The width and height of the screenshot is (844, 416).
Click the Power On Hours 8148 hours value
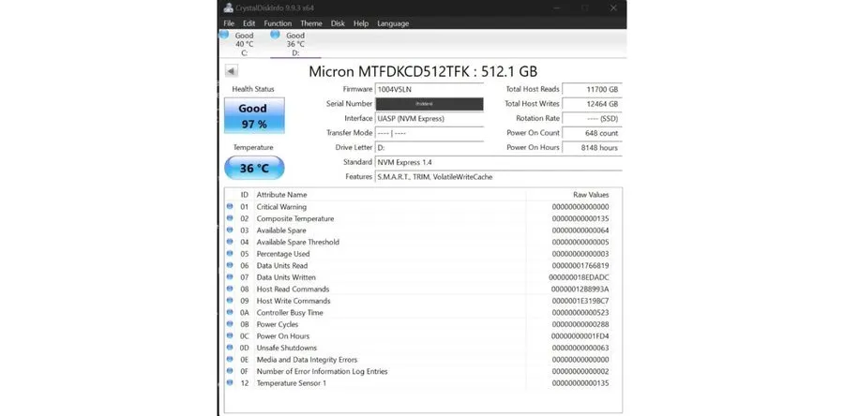[x=592, y=147]
